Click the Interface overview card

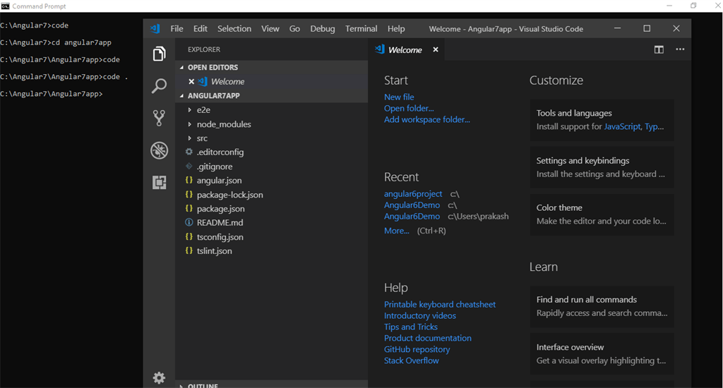(602, 354)
